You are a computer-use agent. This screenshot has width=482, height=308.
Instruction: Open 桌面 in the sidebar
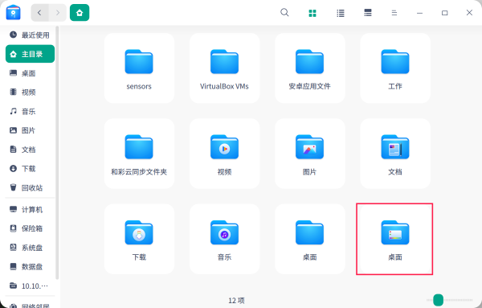[x=30, y=73]
